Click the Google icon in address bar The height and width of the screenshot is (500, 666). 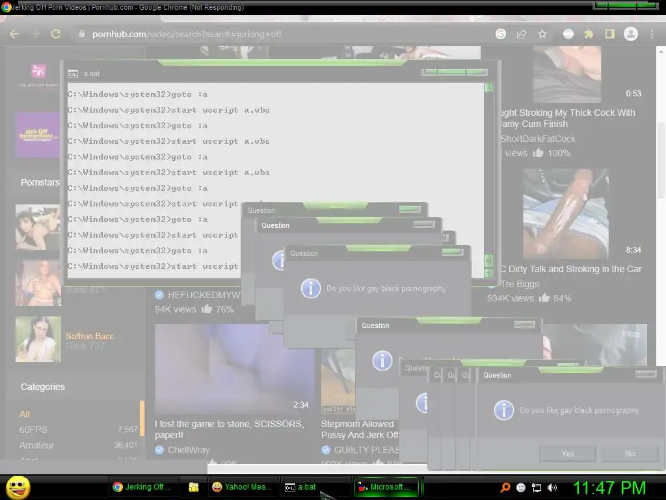tap(501, 34)
